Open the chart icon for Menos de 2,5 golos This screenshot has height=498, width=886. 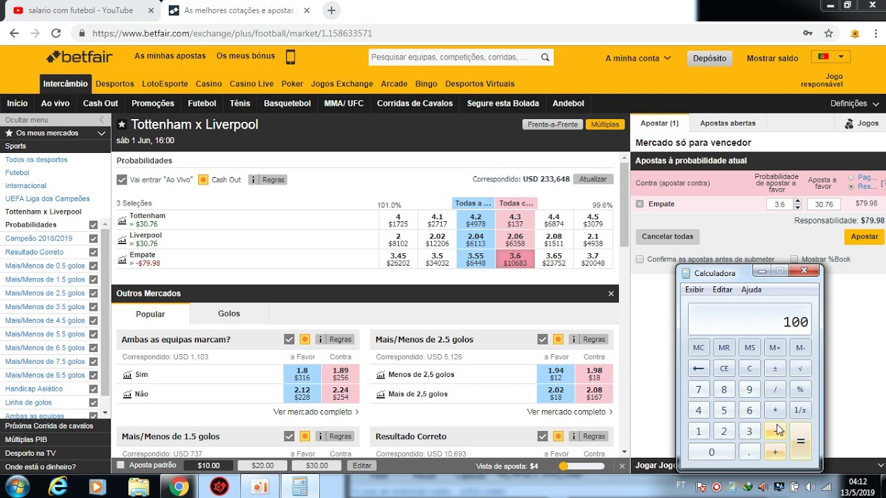[381, 374]
